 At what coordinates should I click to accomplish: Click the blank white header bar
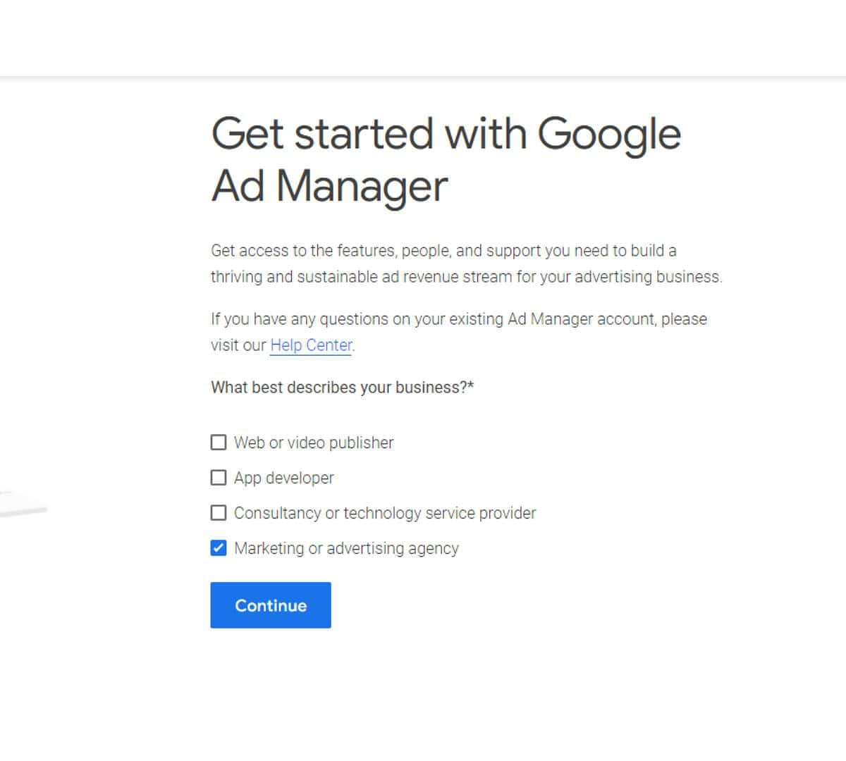pyautogui.click(x=423, y=37)
